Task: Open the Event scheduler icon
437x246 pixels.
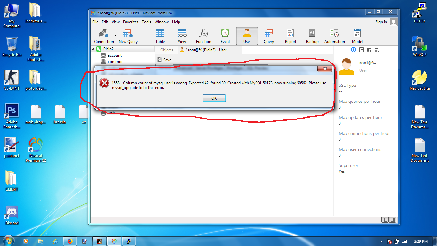Action: 225,36
